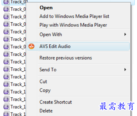
Task: Choose Open from the context menu
Action: [46, 8]
